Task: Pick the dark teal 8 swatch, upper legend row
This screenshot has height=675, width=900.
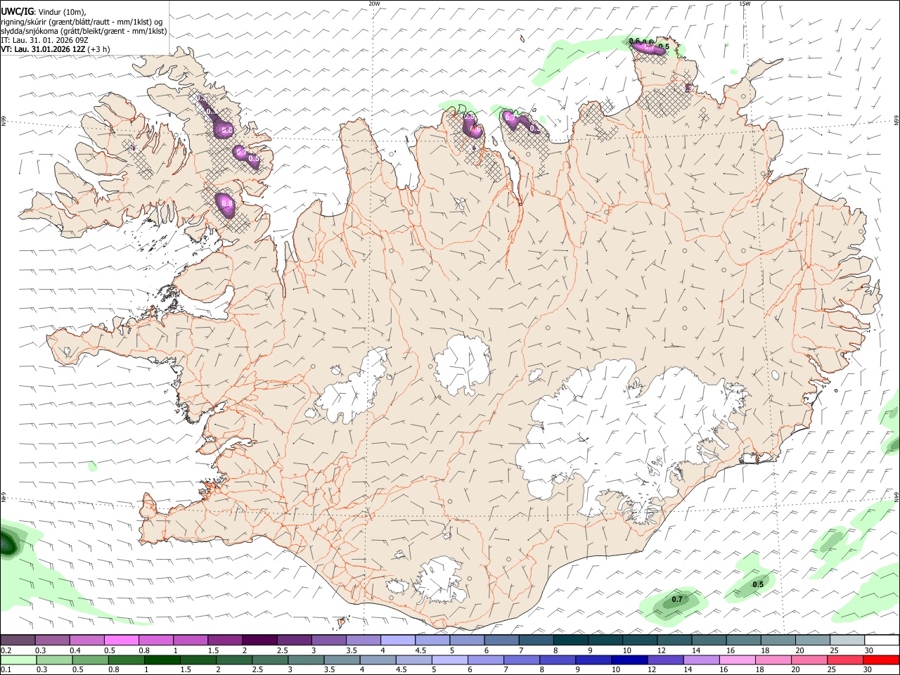Action: click(571, 640)
